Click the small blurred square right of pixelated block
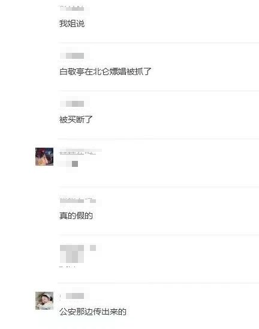Image resolution: width=259 pixels, height=329 pixels. pyautogui.click(x=93, y=248)
